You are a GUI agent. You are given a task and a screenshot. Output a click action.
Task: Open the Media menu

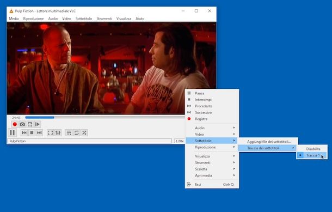coord(14,19)
